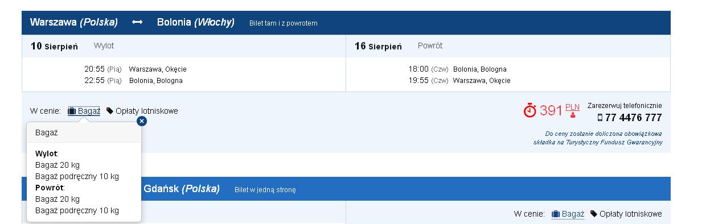This screenshot has height=224, width=706.
Task: Click the 16 Sierpień Powrót date header
Action: tap(399, 46)
